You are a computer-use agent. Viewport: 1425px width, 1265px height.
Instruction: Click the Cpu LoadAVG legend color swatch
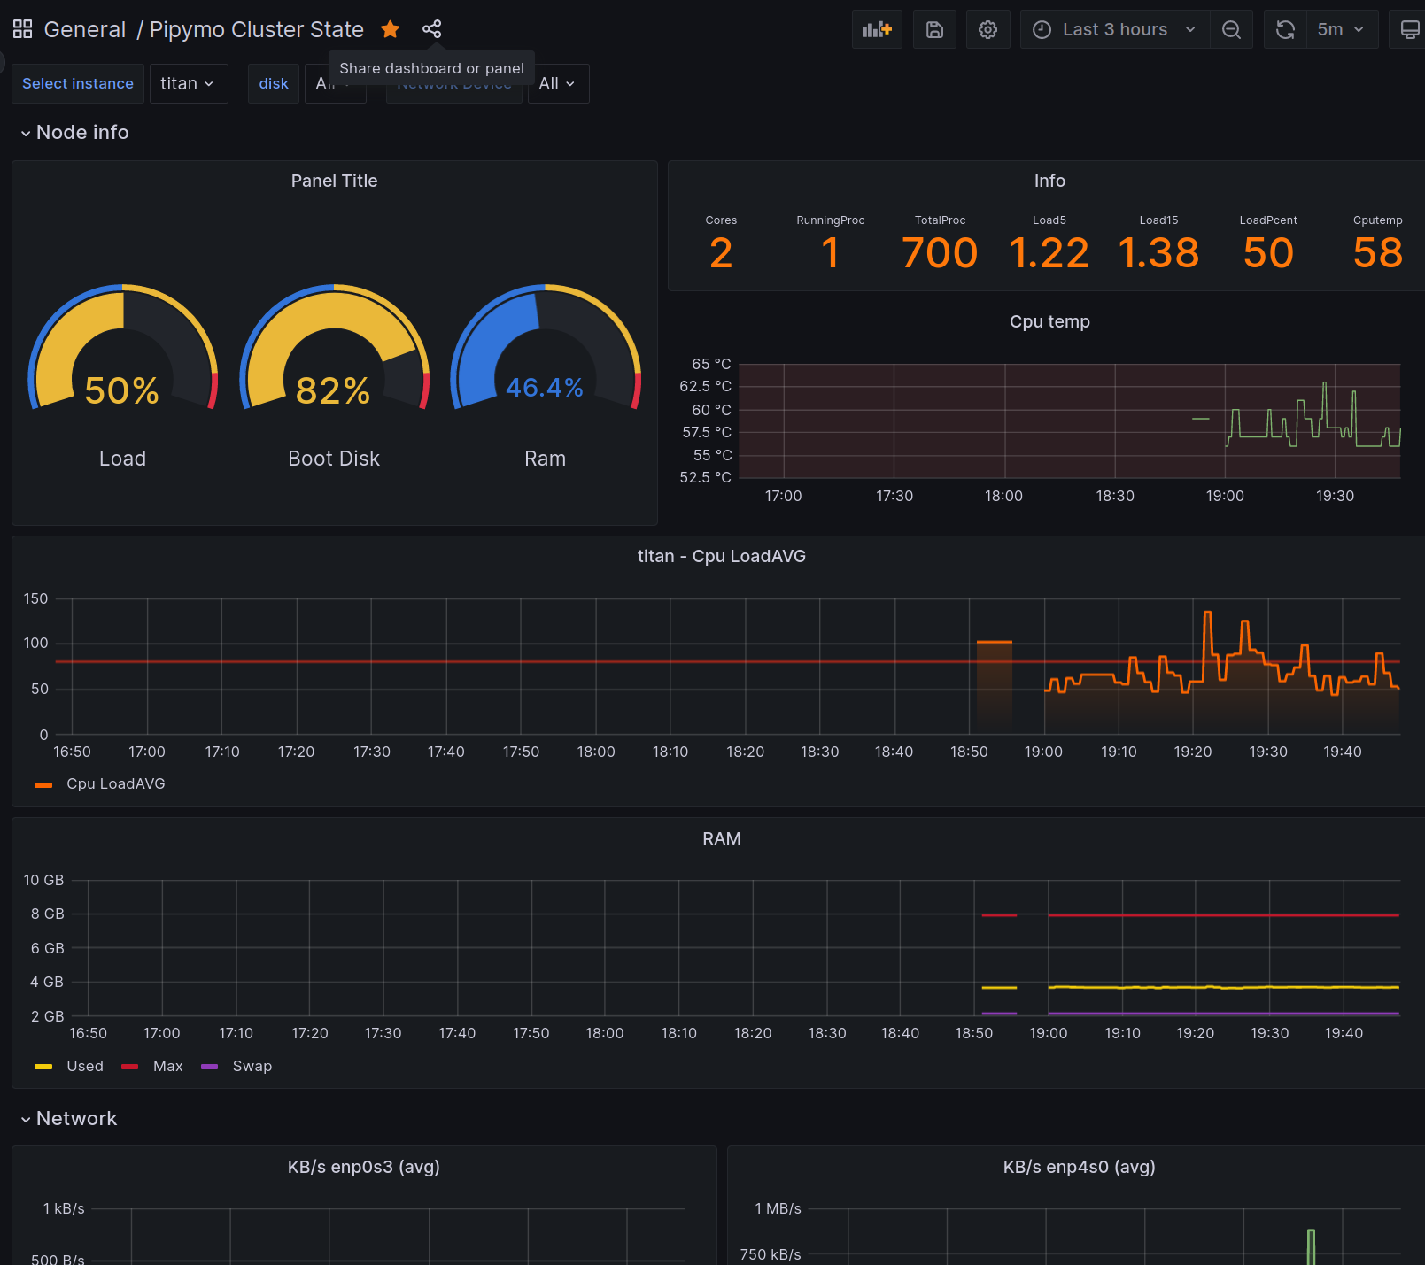(43, 784)
